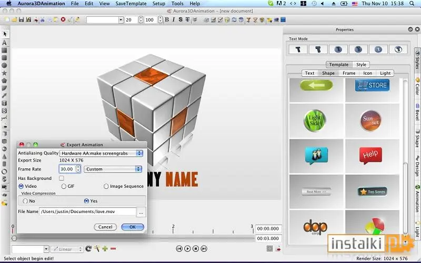The height and width of the screenshot is (263, 421).
Task: Click the File Name path input field
Action: [x=87, y=211]
